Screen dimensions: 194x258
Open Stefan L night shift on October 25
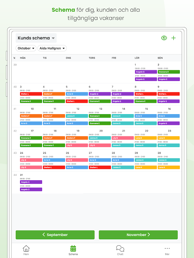point(54,167)
